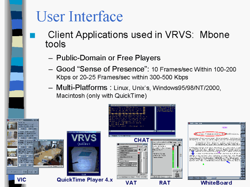Select the highlighted participant in VAT list
This screenshot has width=250, height=187.
[127, 161]
